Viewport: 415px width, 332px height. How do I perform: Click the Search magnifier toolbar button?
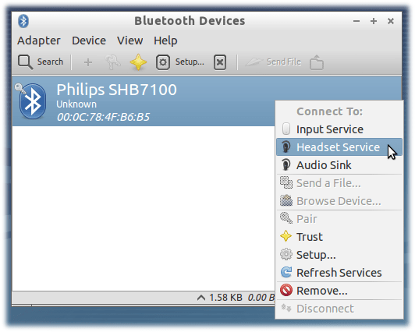(x=41, y=62)
